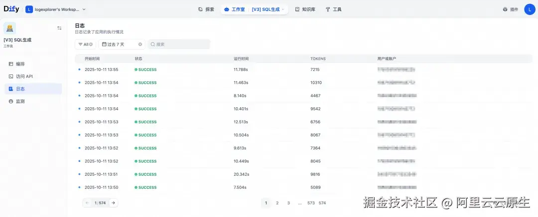Image resolution: width=538 pixels, height=217 pixels.
Task: Click SUCCESS status in the 20.342s row
Action: [x=145, y=174]
